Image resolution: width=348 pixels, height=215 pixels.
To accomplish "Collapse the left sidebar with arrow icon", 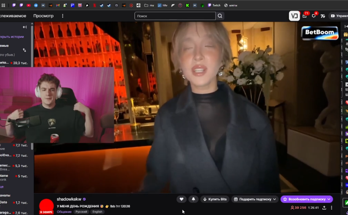I will [x=25, y=27].
